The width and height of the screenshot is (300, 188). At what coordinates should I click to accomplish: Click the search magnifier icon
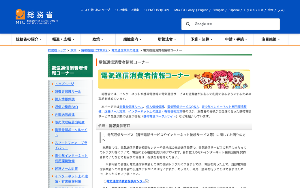pyautogui.click(x=188, y=24)
